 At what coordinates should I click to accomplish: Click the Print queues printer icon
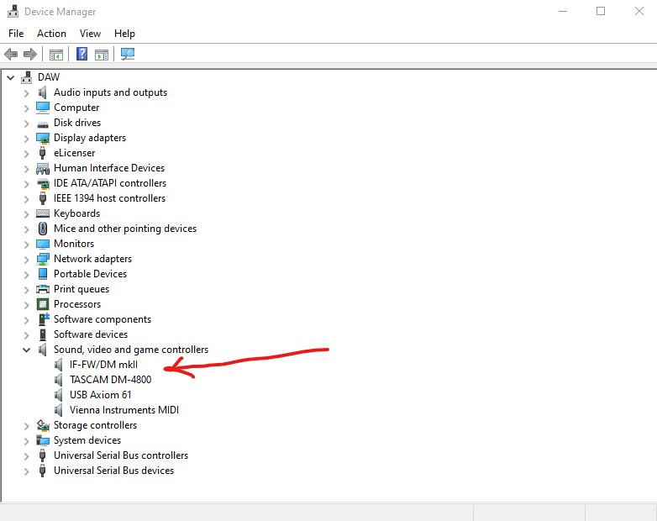click(x=43, y=289)
